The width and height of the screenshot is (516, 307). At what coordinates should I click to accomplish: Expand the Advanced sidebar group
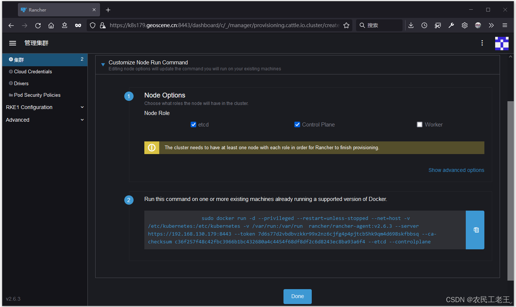(45, 120)
